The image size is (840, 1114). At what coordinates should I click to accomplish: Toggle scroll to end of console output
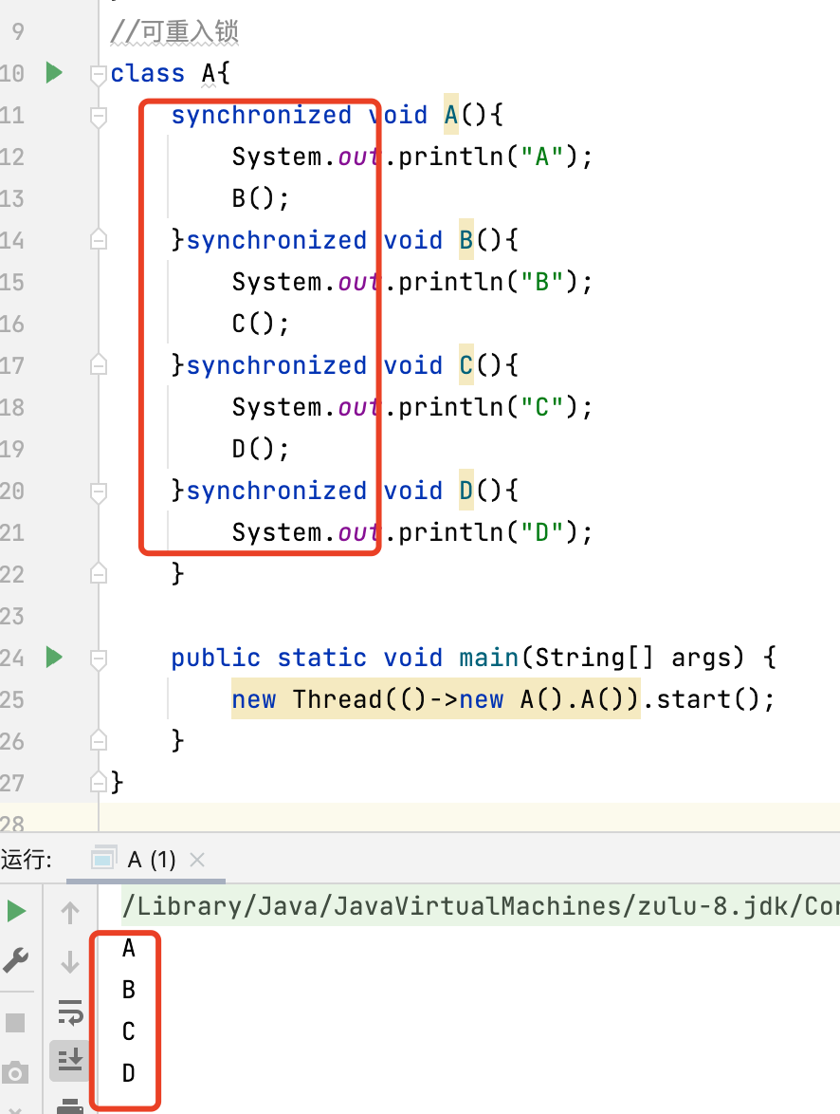[x=70, y=1060]
